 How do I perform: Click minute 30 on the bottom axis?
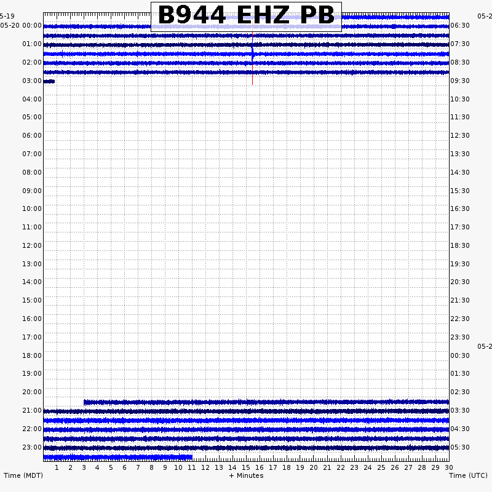pos(449,467)
